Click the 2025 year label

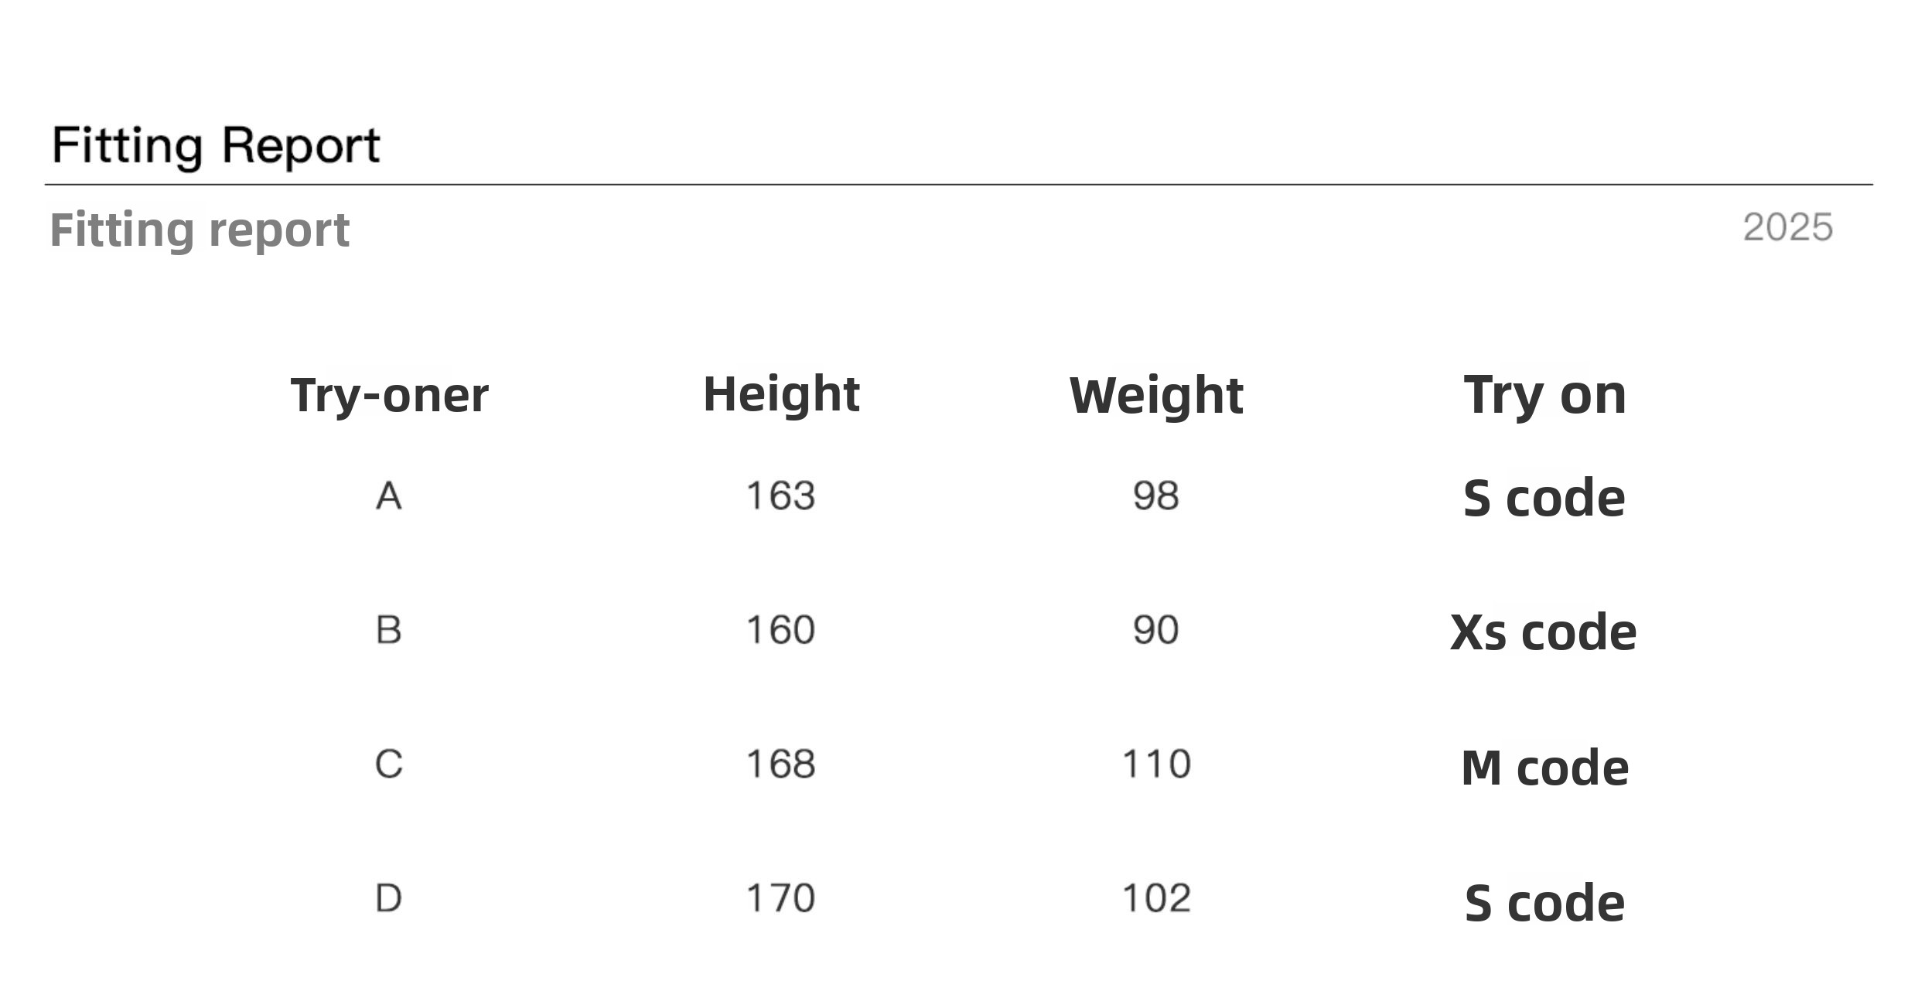coord(1787,227)
